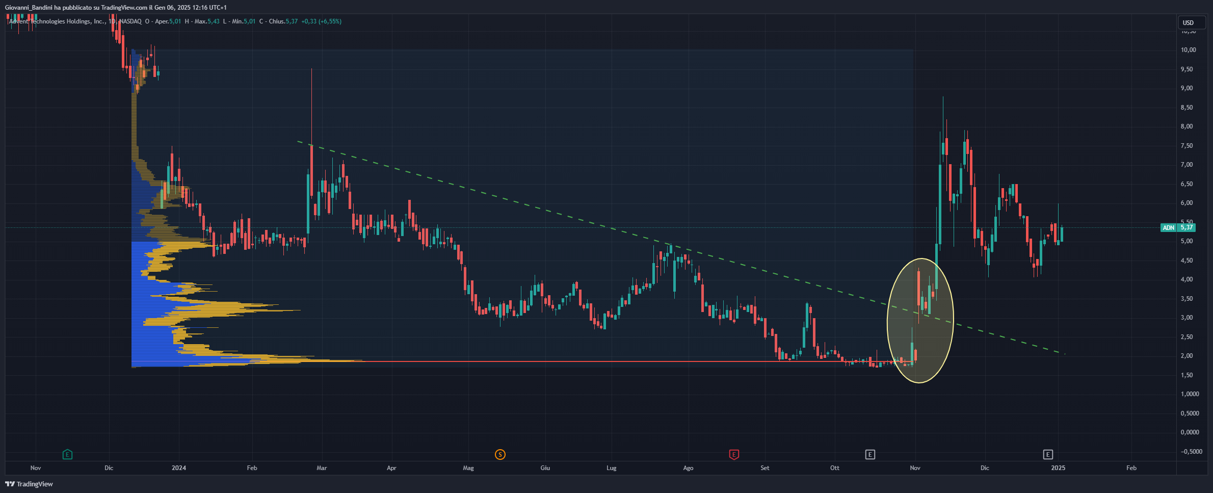This screenshot has height=493, width=1213.
Task: Click the 2025 time axis label
Action: [1058, 468]
